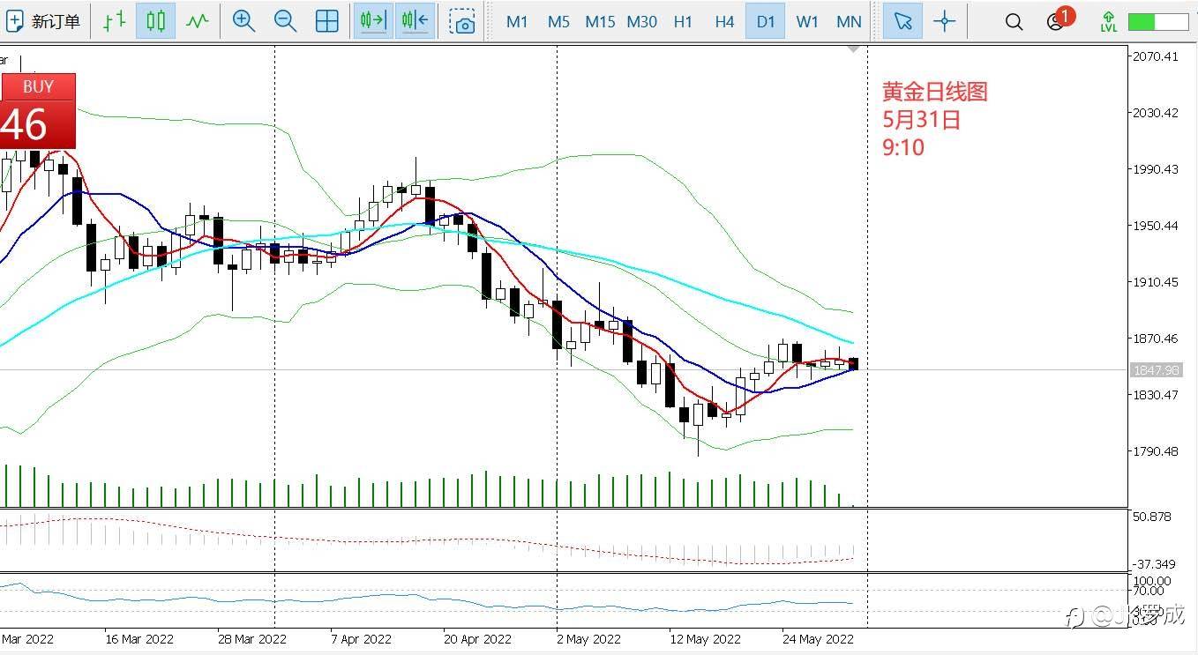Zoom in on the chart
The height and width of the screenshot is (655, 1198).
tap(243, 21)
